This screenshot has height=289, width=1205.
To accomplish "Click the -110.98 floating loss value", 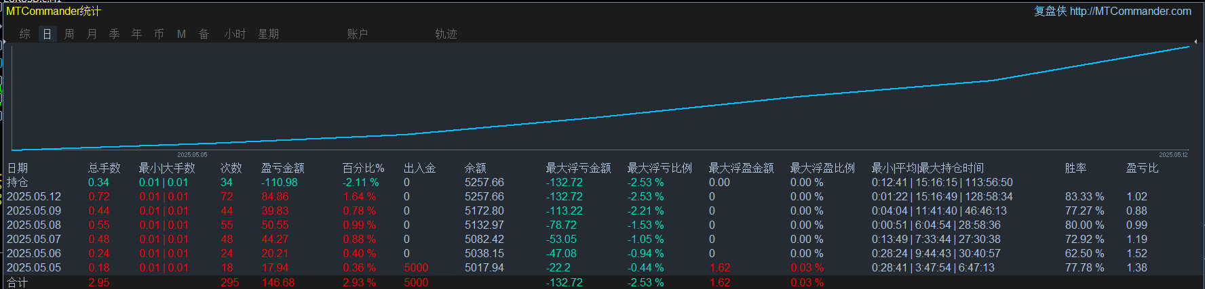I will coord(280,182).
